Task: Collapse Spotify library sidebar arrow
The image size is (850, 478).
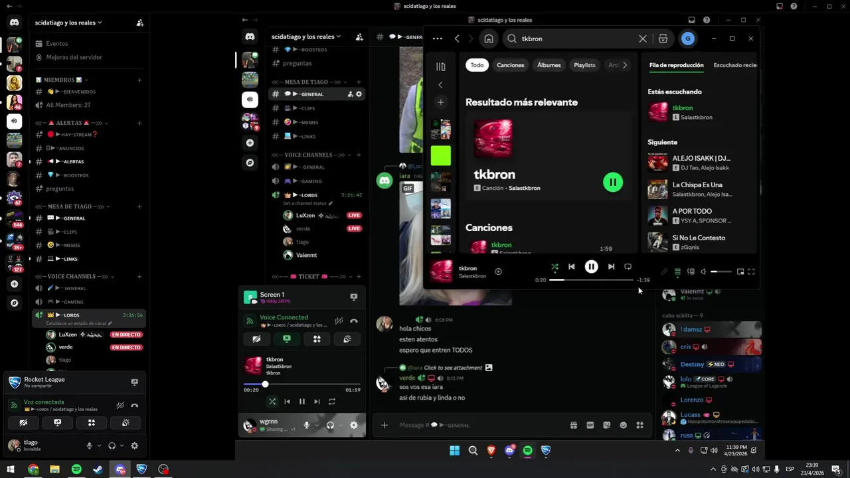Action: tap(440, 85)
